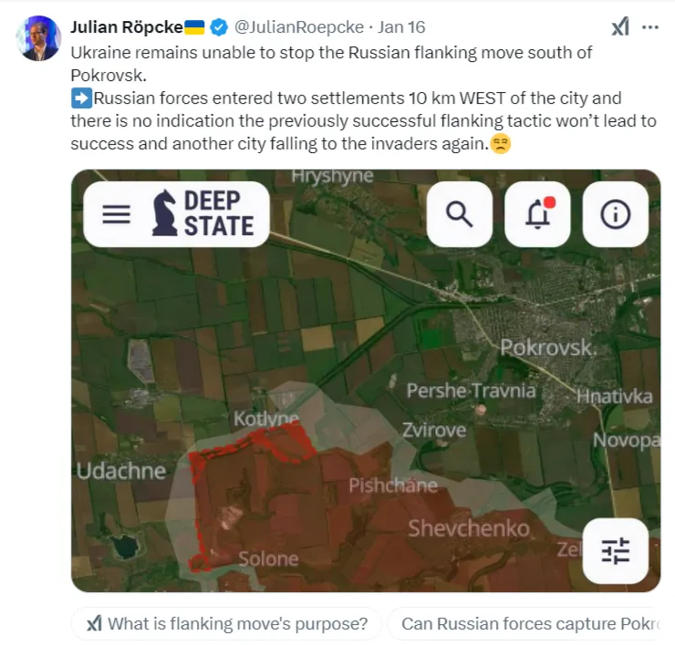Click the Udachne label on the map
The width and height of the screenshot is (675, 645).
click(121, 471)
